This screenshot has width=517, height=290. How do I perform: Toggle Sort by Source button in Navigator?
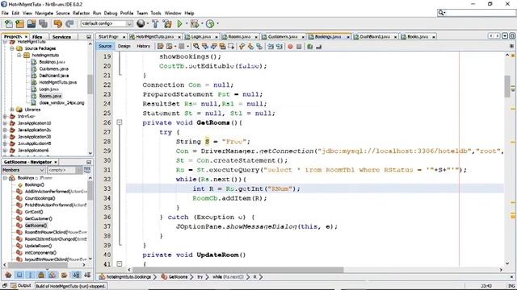(x=87, y=275)
